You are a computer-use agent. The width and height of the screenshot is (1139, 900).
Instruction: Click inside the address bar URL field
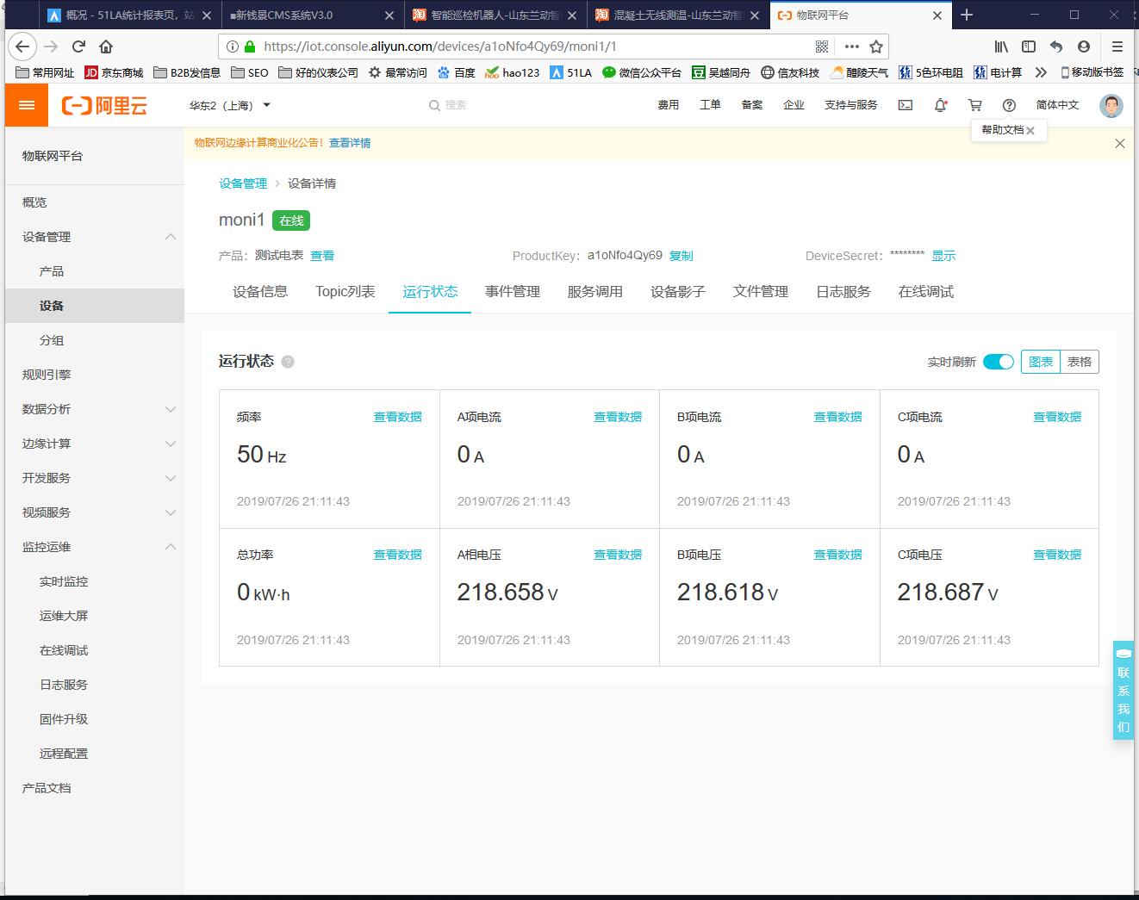(x=517, y=47)
